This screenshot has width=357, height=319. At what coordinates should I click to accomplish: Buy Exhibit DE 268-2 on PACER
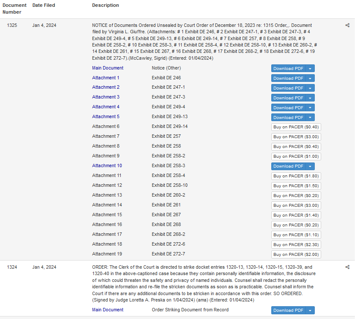click(296, 235)
